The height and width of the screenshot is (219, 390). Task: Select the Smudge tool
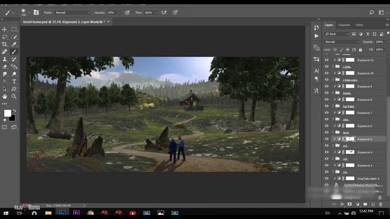[4, 74]
